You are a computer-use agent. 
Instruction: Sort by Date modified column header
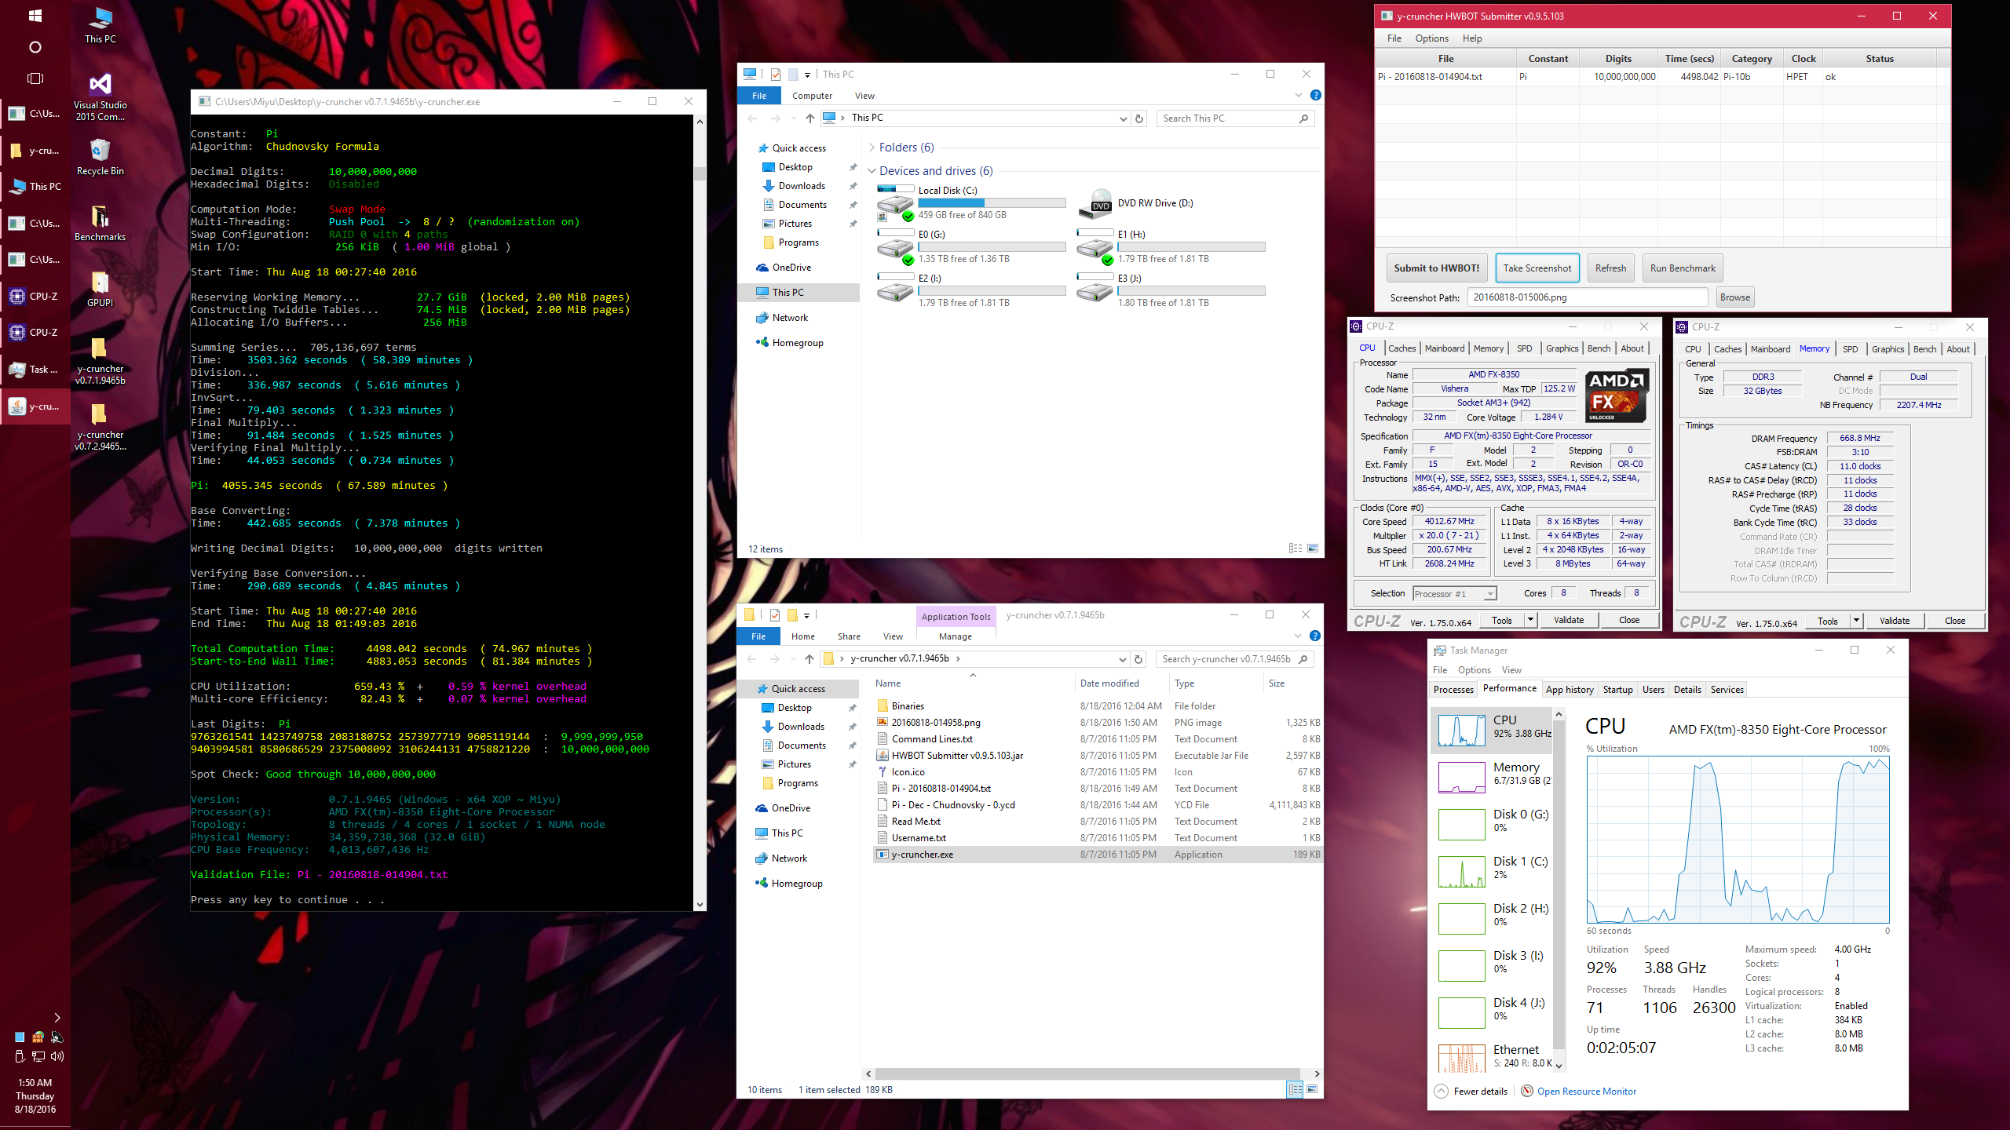point(1109,683)
